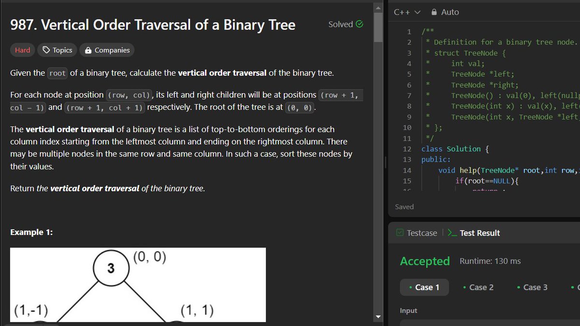Click the Hard difficulty badge

(x=22, y=50)
